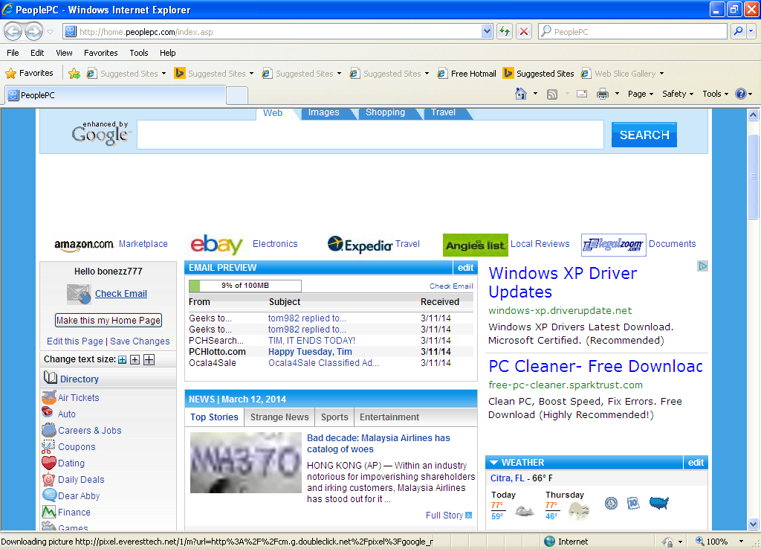
Task: Click the magnifier icon beside the PeoplePC search box
Action: pos(738,31)
